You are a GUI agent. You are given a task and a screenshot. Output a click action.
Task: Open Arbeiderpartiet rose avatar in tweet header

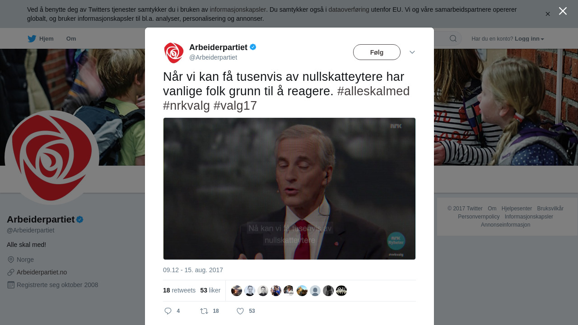(174, 53)
